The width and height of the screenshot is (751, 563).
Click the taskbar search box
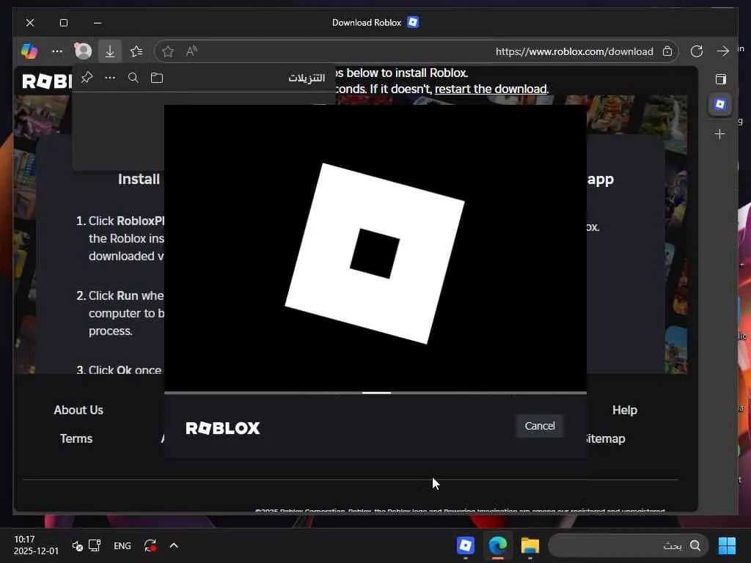(629, 545)
